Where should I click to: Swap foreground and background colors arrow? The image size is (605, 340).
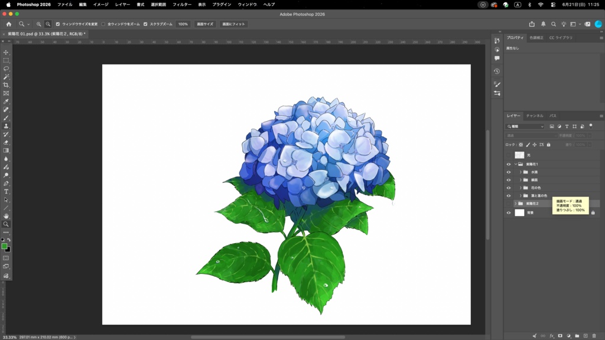[9, 240]
